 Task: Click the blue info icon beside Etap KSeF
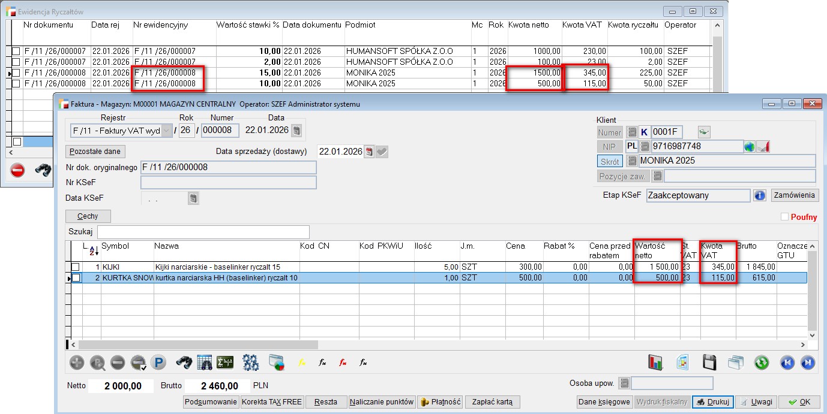tap(760, 195)
